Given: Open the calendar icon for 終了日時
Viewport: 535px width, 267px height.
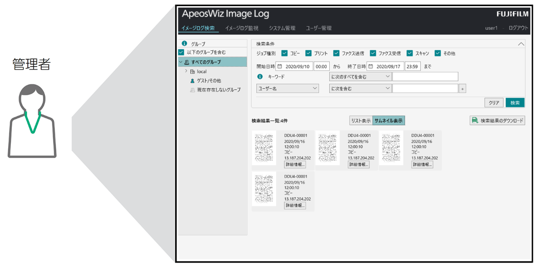Looking at the screenshot, I should click(x=370, y=66).
